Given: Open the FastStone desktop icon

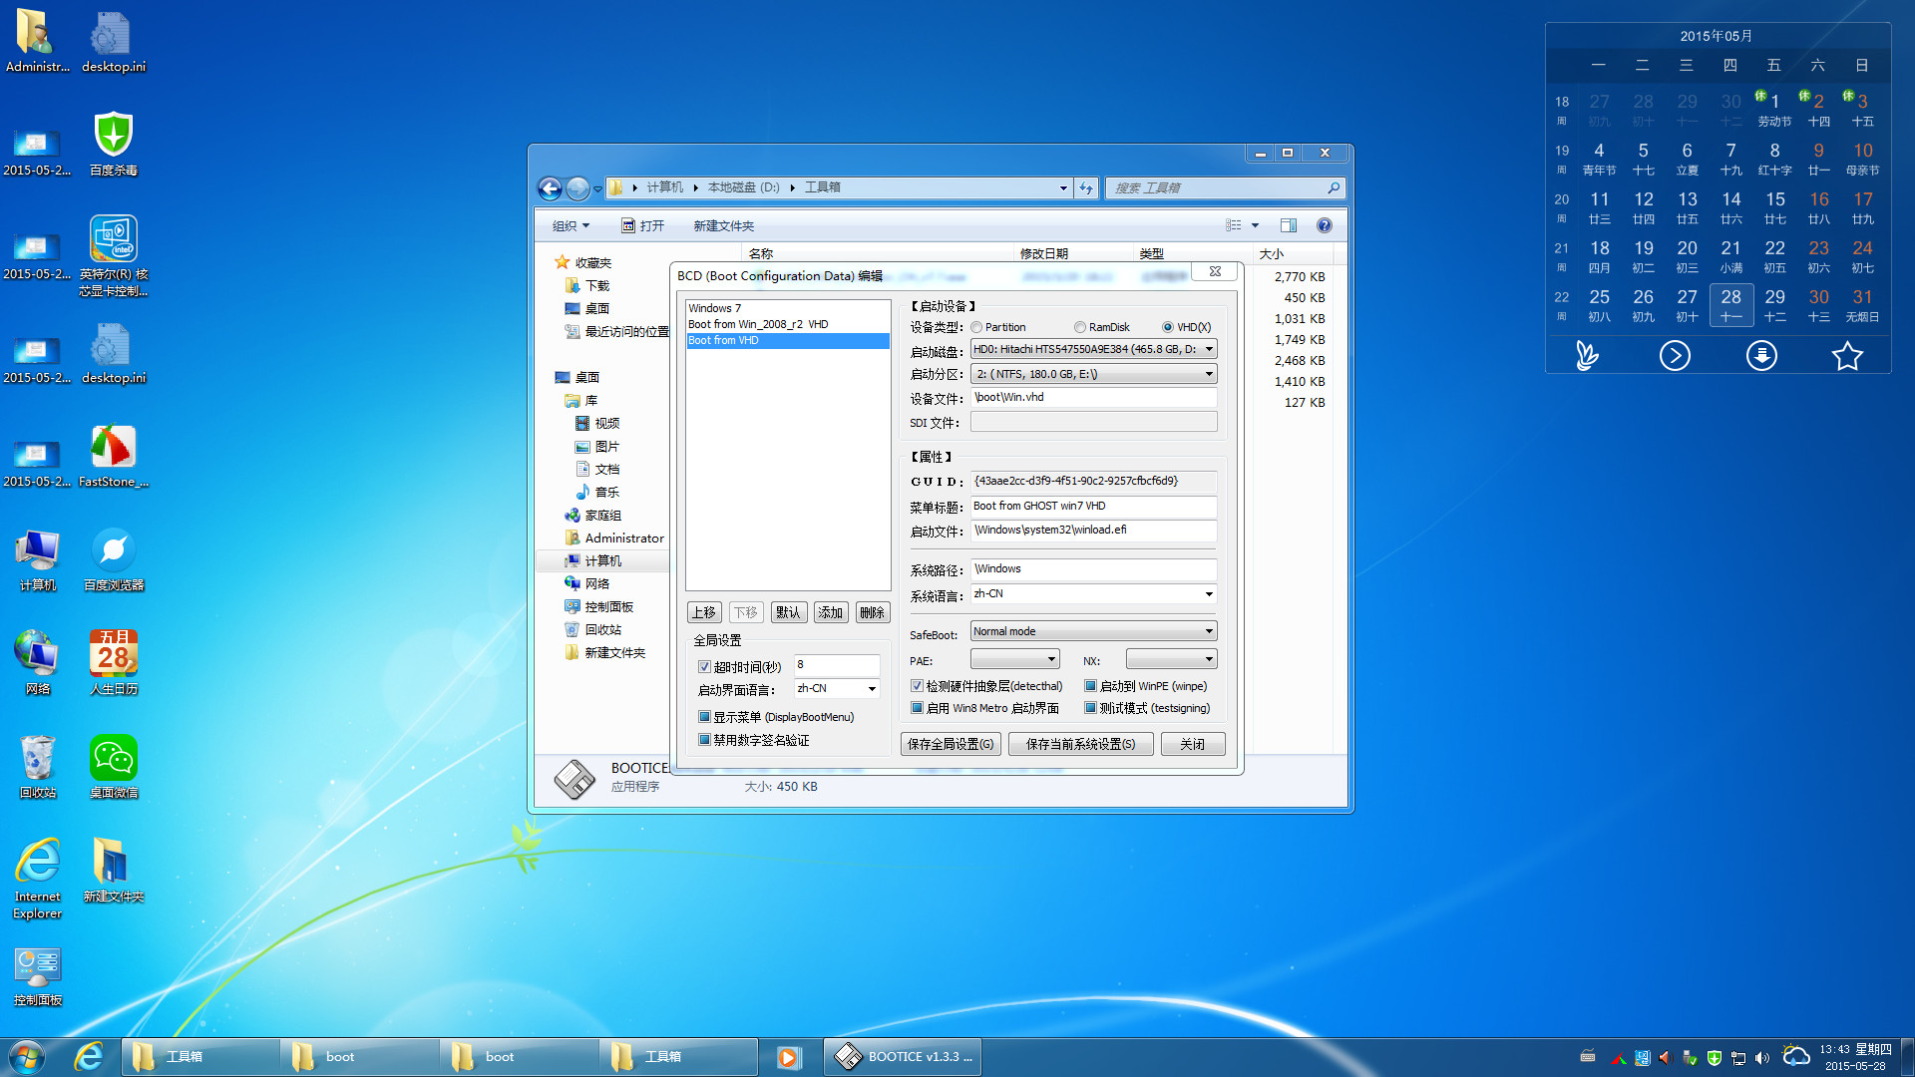Looking at the screenshot, I should click(114, 456).
